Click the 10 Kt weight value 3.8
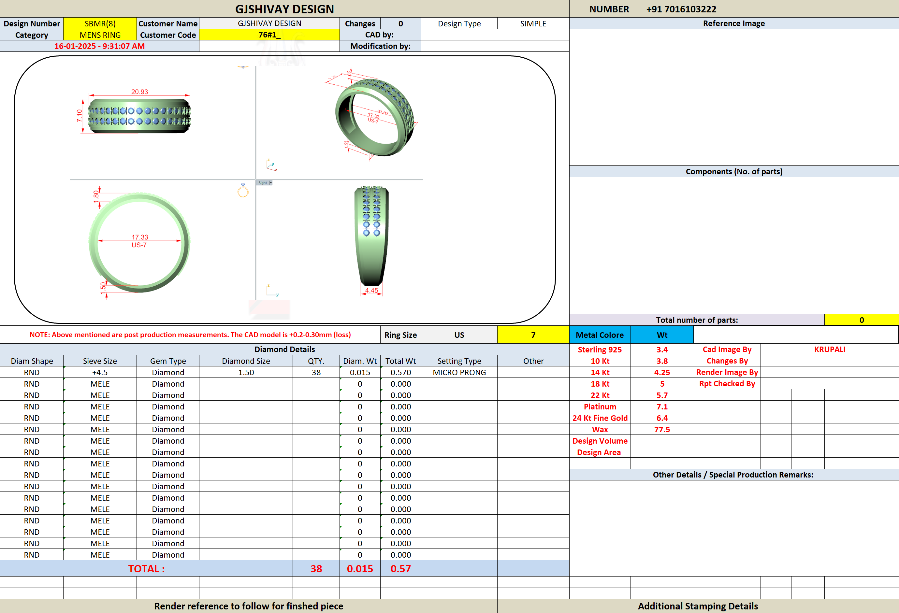This screenshot has width=899, height=613. pos(662,361)
